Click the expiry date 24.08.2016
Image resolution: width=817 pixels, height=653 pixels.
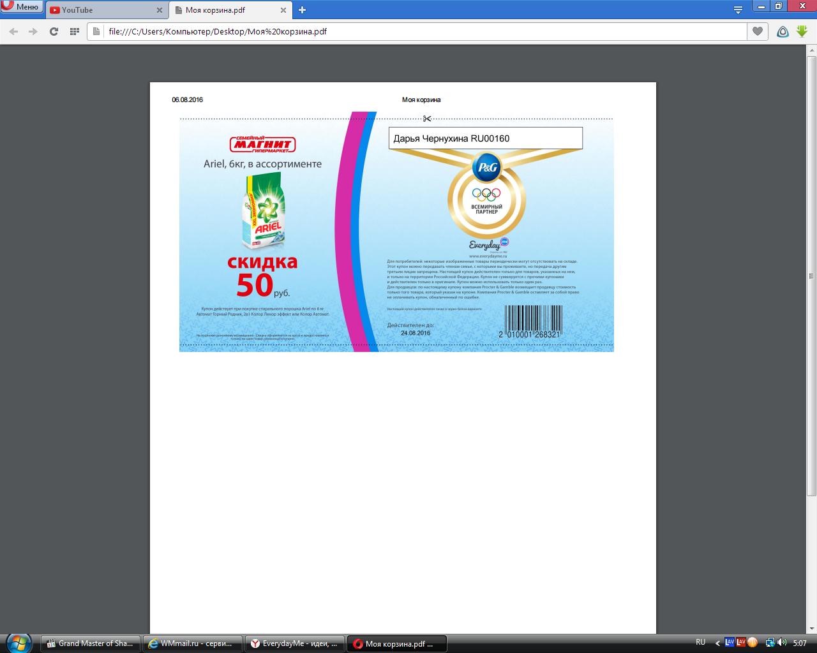pyautogui.click(x=416, y=333)
